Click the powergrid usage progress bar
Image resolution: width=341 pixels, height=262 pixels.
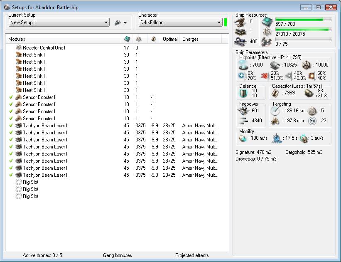tap(304, 29)
